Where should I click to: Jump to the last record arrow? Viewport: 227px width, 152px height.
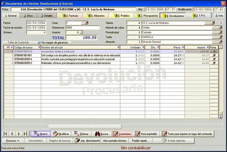tap(26, 134)
